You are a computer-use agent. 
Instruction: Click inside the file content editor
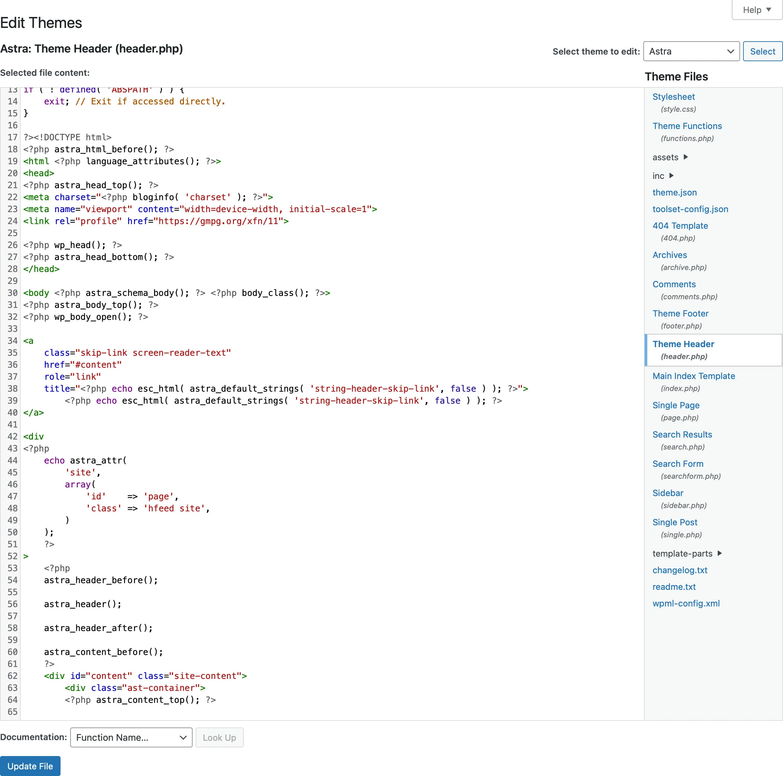pyautogui.click(x=284, y=405)
